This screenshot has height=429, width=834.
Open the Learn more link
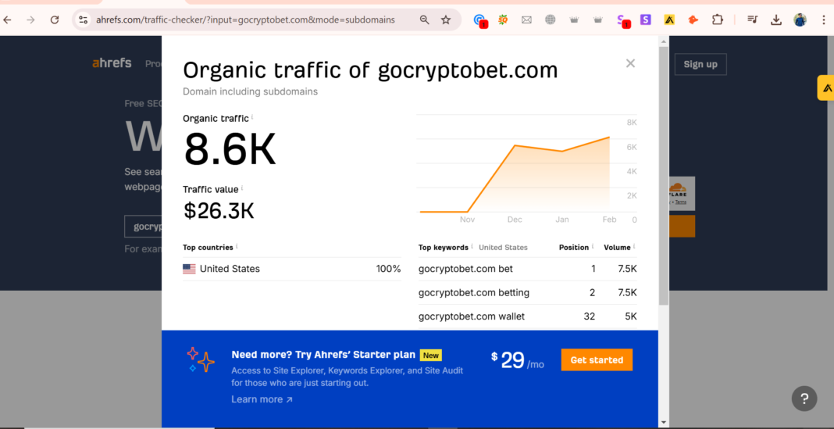click(x=262, y=399)
